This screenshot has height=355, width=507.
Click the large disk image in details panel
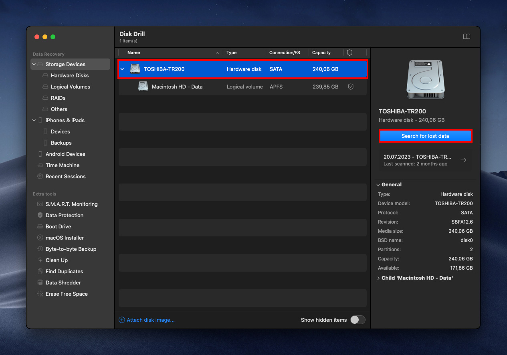(425, 80)
